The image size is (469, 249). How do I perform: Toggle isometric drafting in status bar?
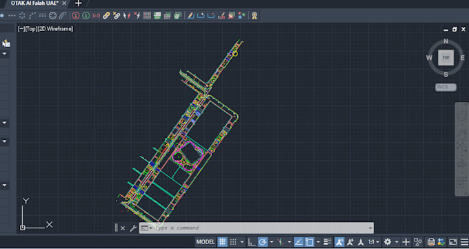pos(280,242)
